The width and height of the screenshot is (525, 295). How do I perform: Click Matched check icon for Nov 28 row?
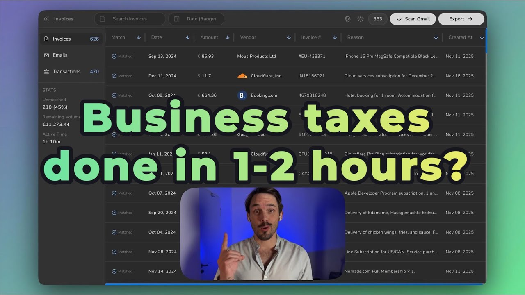[x=114, y=252]
